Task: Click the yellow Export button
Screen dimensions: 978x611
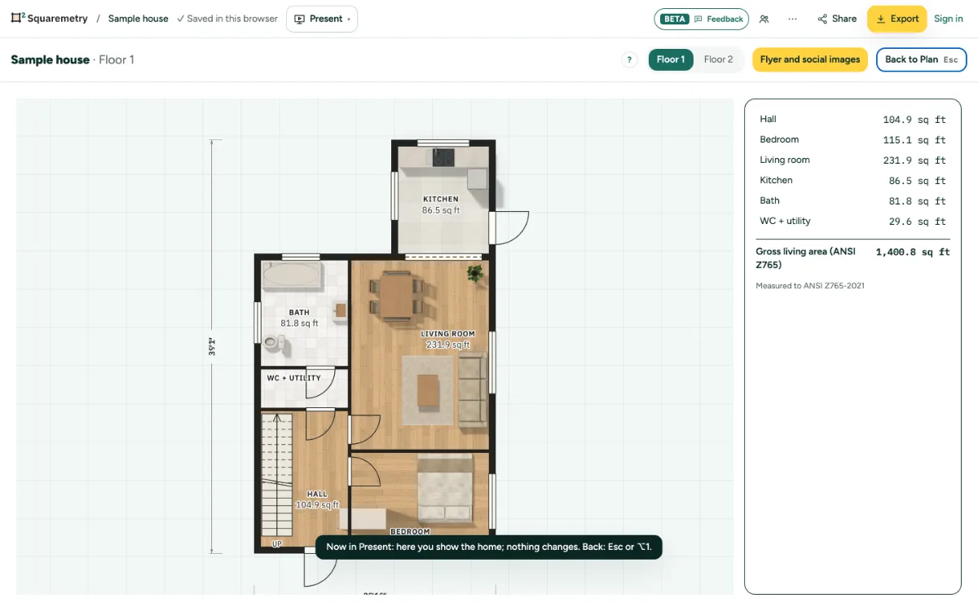Action: 896,19
